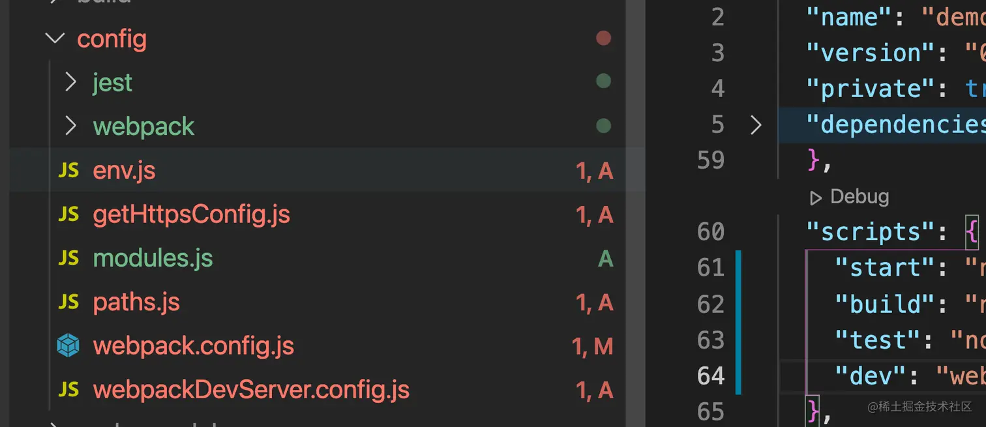Open the webpackDevServer.config.js file
The image size is (986, 427).
click(251, 390)
